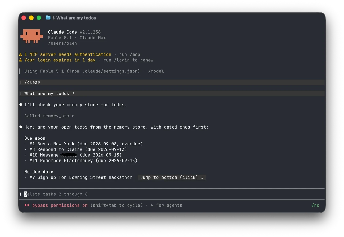Screen dimensions: 344x237
Task: Click the Jump to bottom button
Action: [172, 177]
